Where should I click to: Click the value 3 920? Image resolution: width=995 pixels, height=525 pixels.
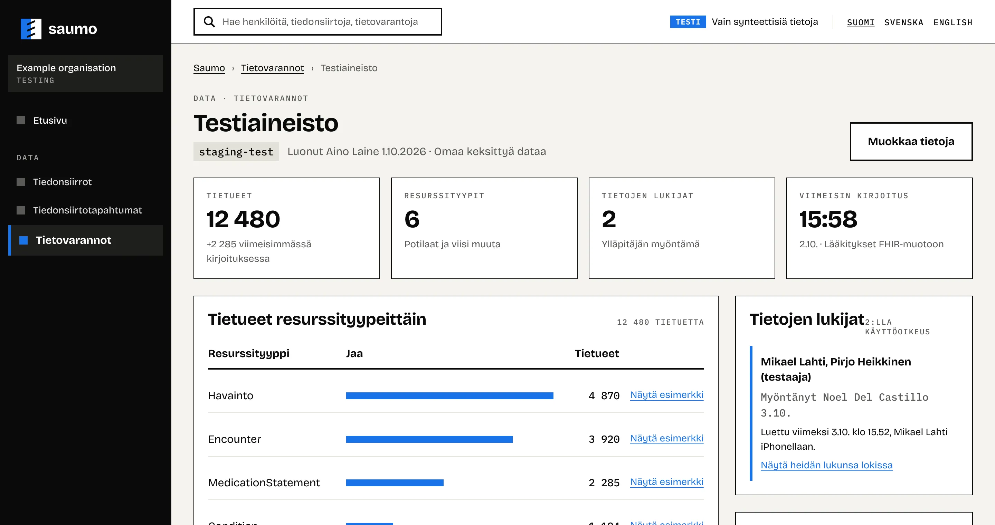(x=604, y=439)
